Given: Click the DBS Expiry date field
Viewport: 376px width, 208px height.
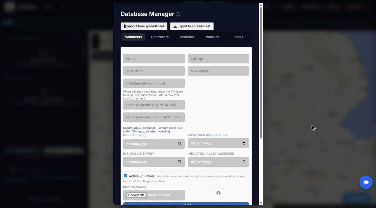Looking at the screenshot, I should pyautogui.click(x=154, y=144).
